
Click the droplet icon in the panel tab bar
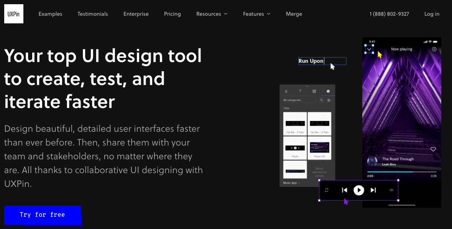pos(286,91)
